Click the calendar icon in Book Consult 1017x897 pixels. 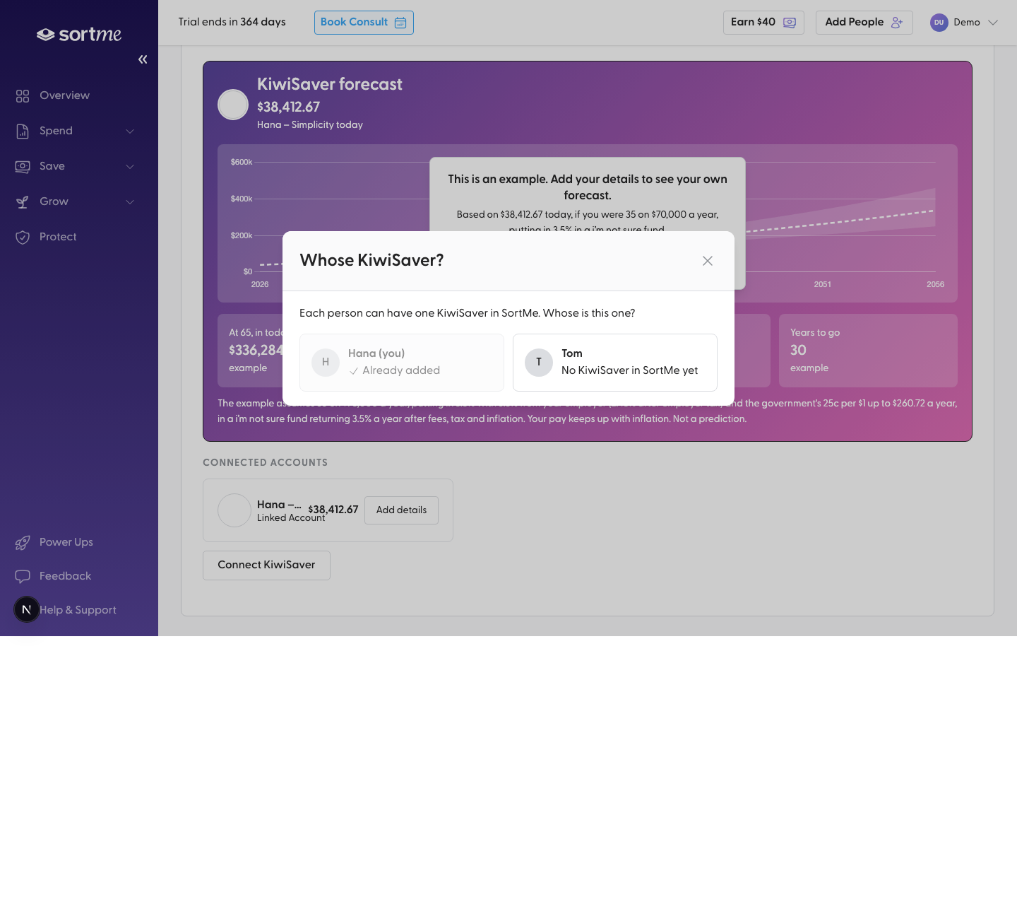[400, 23]
